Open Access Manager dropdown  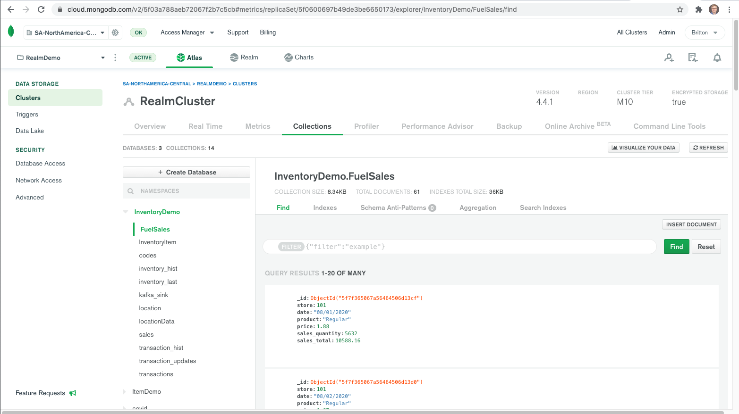click(187, 32)
